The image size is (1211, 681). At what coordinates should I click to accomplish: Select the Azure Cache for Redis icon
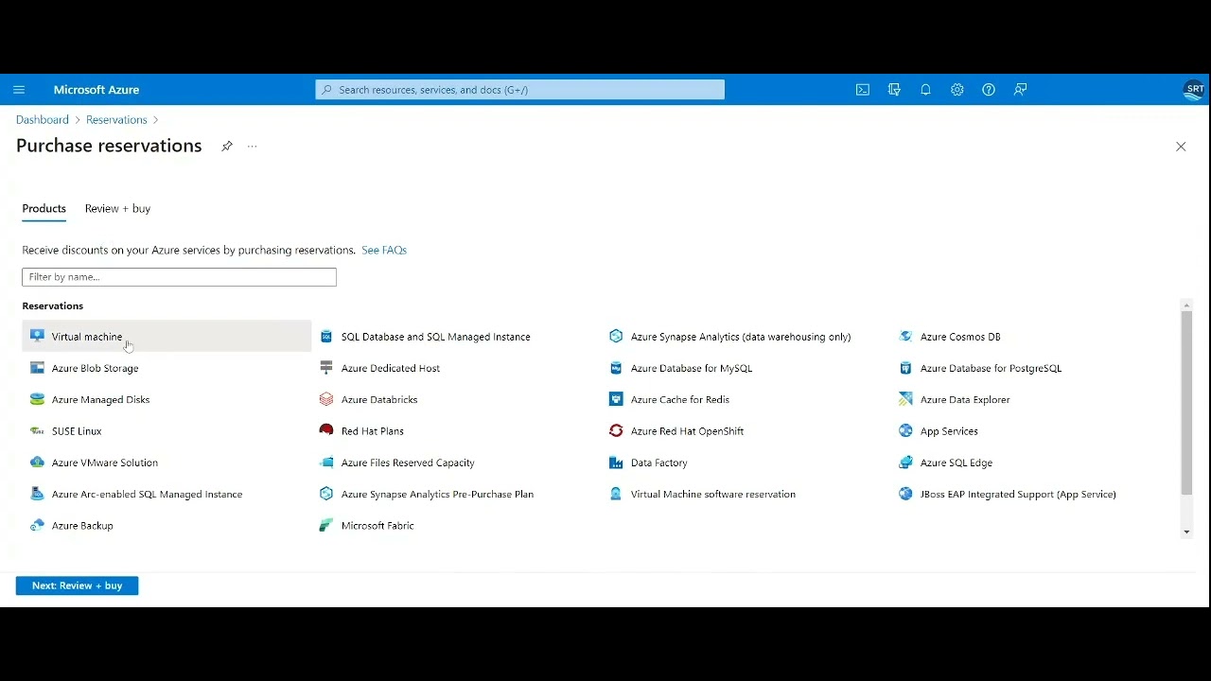coord(616,399)
